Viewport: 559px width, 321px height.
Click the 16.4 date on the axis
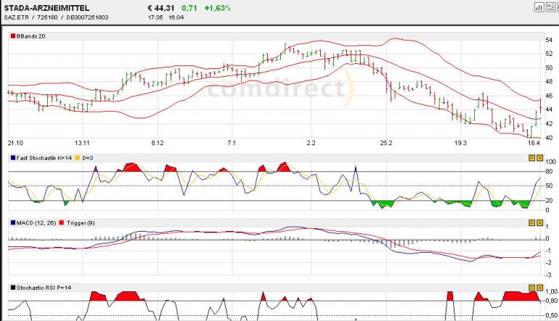click(x=534, y=143)
